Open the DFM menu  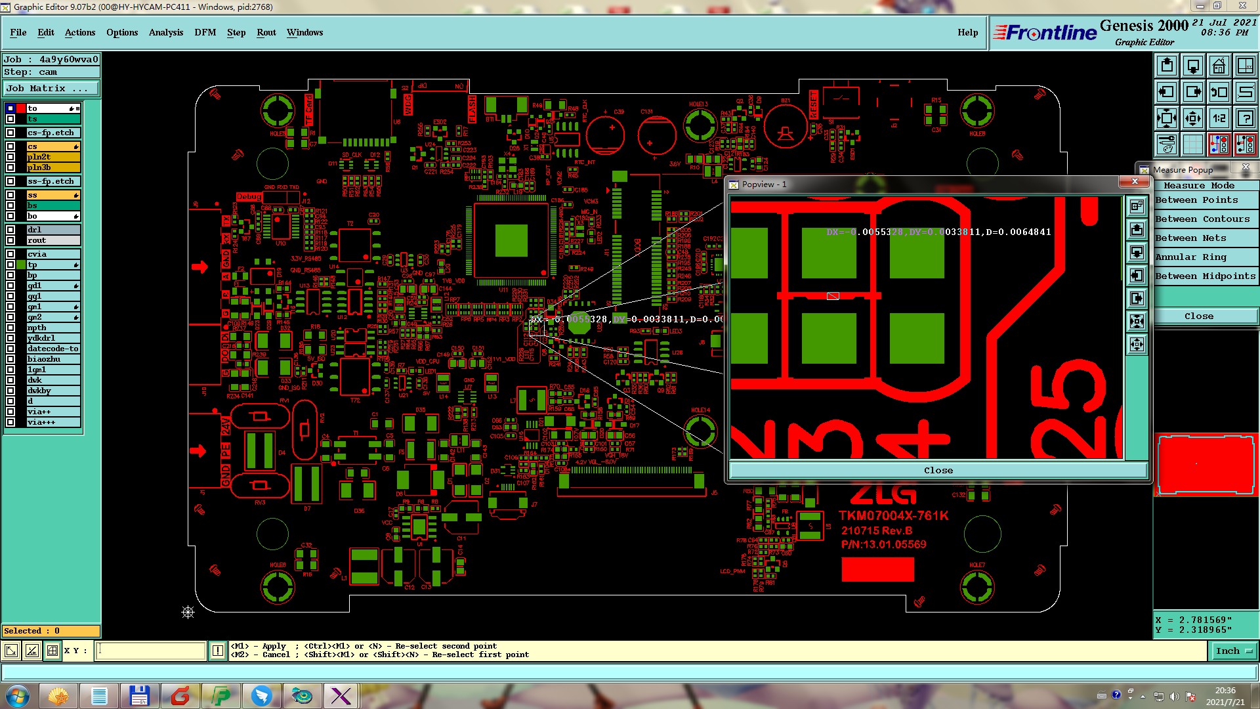205,32
